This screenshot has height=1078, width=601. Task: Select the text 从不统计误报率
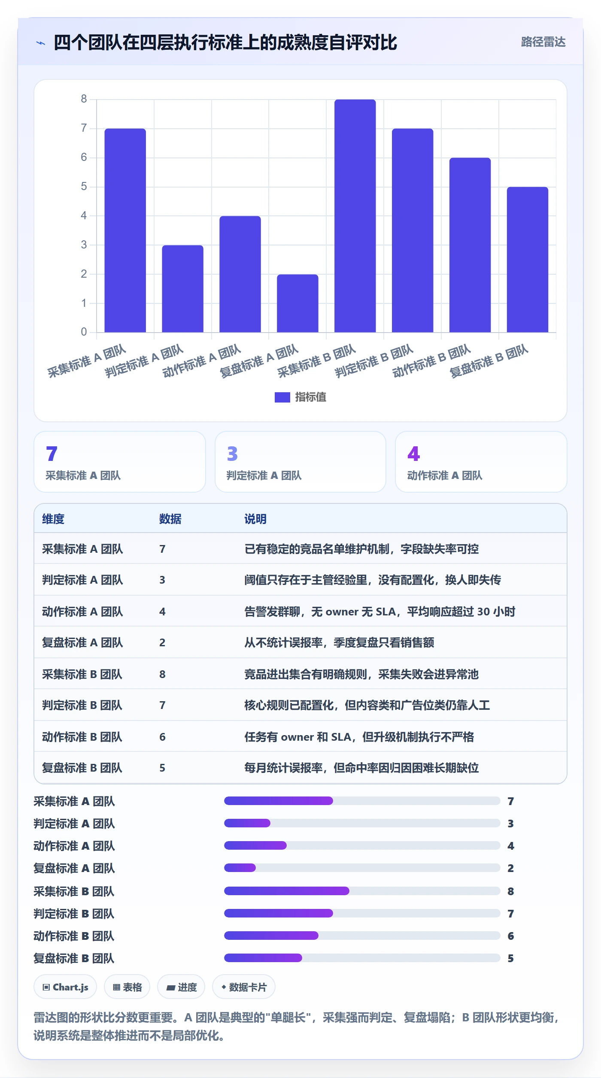point(283,642)
